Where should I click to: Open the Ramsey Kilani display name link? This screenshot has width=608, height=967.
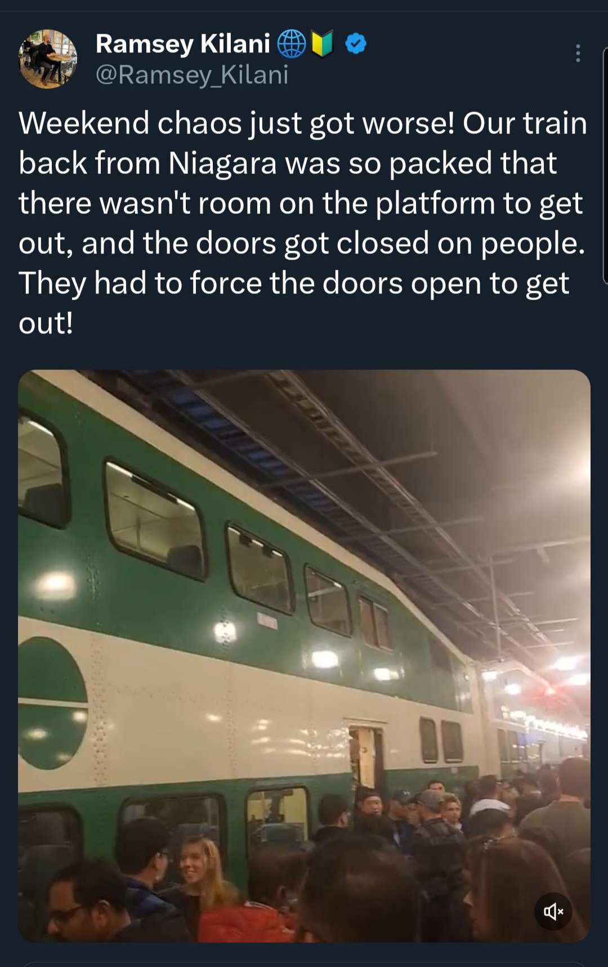(183, 44)
